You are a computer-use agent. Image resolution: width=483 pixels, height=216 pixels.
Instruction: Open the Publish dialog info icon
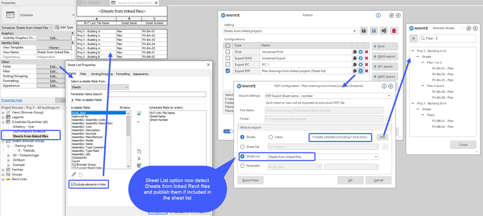[x=378, y=15]
